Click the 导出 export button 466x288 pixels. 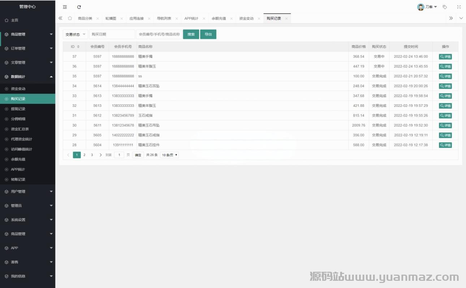tap(208, 34)
